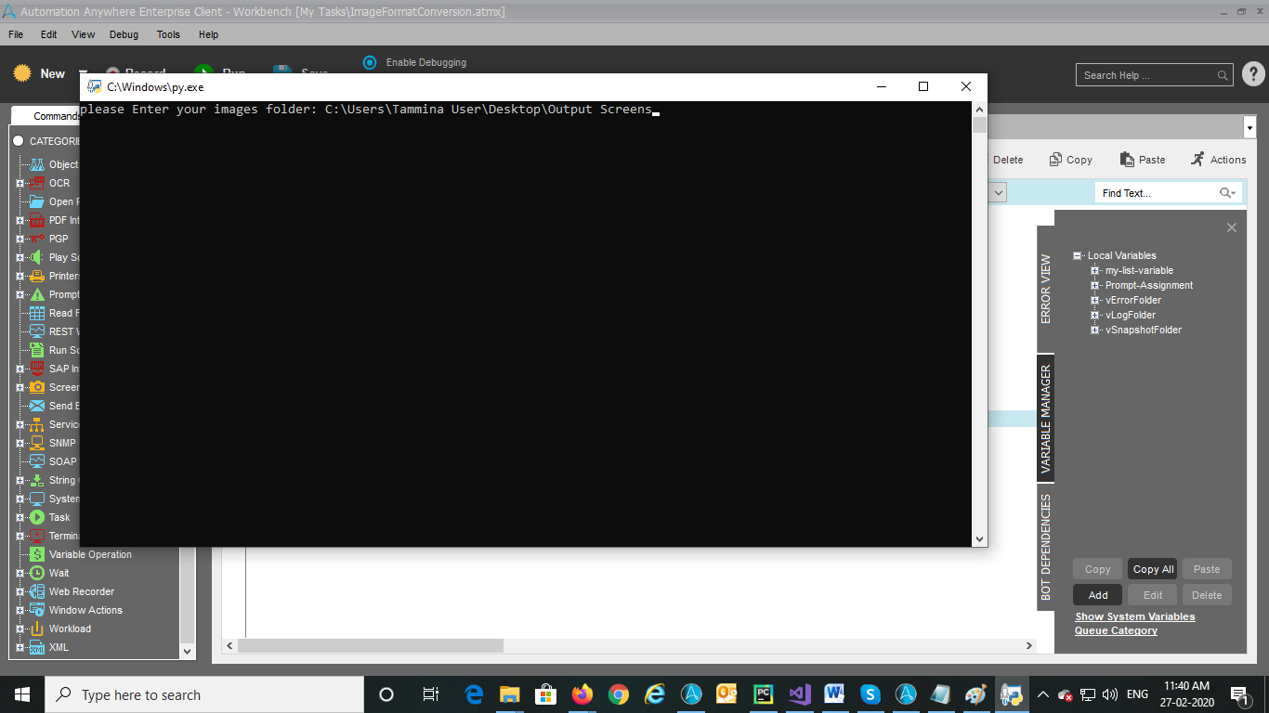The width and height of the screenshot is (1269, 713).
Task: Expand the my-list-variable node
Action: (1095, 270)
